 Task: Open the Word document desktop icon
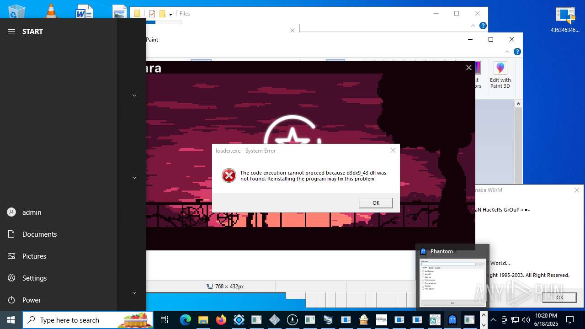click(x=84, y=11)
